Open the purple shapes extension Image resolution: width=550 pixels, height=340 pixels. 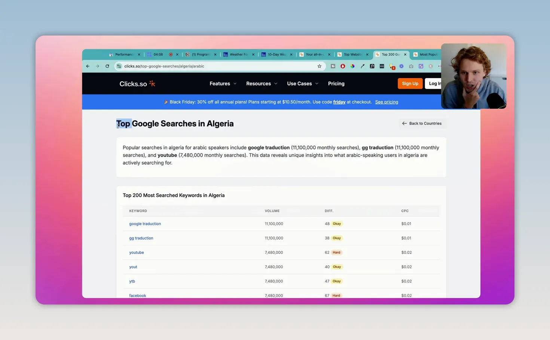421,66
